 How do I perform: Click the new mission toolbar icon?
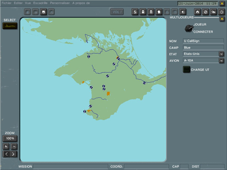[x=28, y=12]
